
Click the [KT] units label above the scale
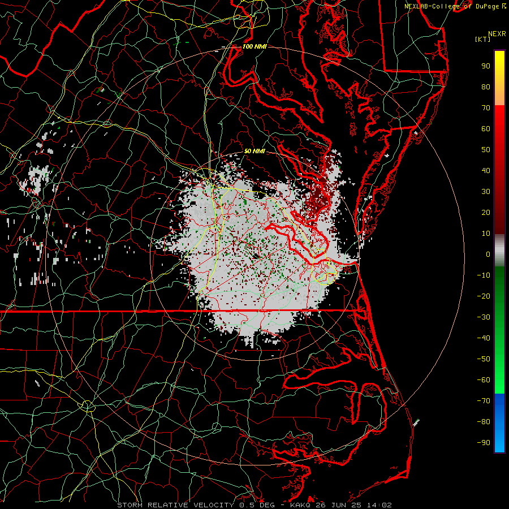483,39
